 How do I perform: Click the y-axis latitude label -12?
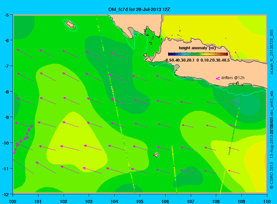[5, 194]
